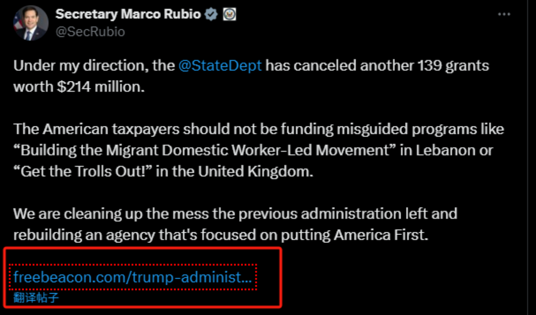536x315 pixels.
Task: Open the three-dot more options menu
Action: 504,14
